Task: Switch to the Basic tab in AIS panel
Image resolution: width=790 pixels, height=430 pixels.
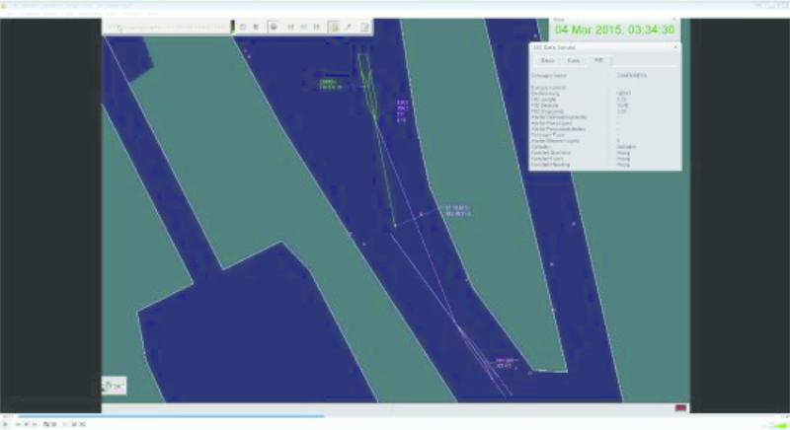Action: pos(547,61)
